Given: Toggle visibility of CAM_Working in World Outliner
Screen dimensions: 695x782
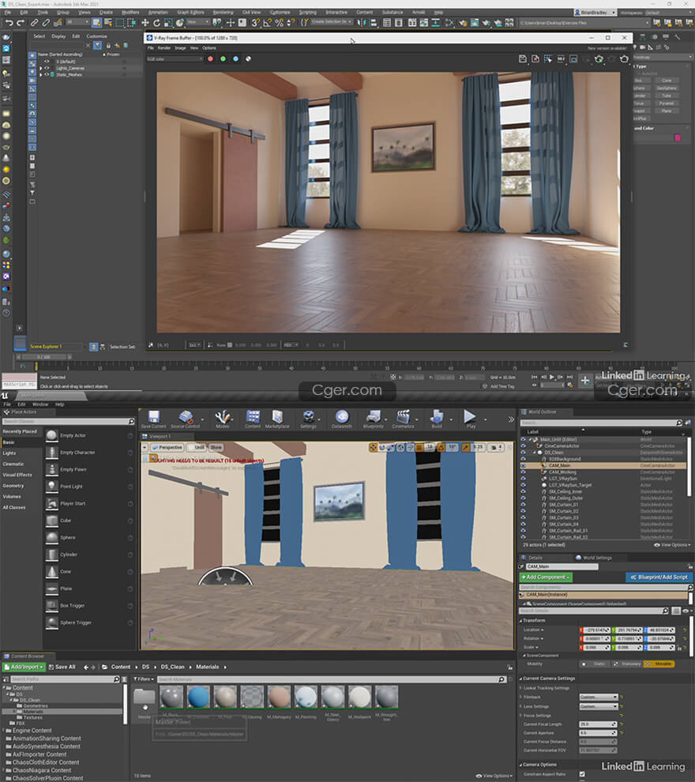Looking at the screenshot, I should [523, 472].
